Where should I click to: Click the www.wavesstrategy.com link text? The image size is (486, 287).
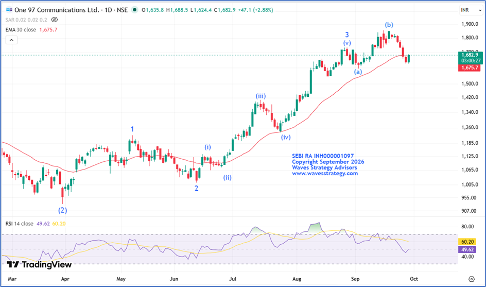click(x=325, y=174)
